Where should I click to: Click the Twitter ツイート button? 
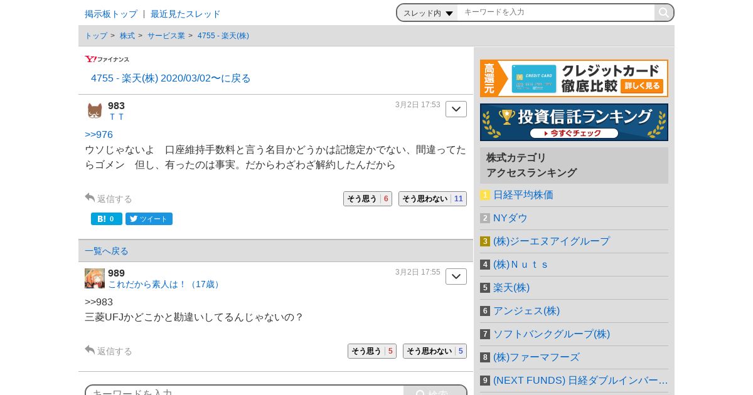pyautogui.click(x=149, y=219)
